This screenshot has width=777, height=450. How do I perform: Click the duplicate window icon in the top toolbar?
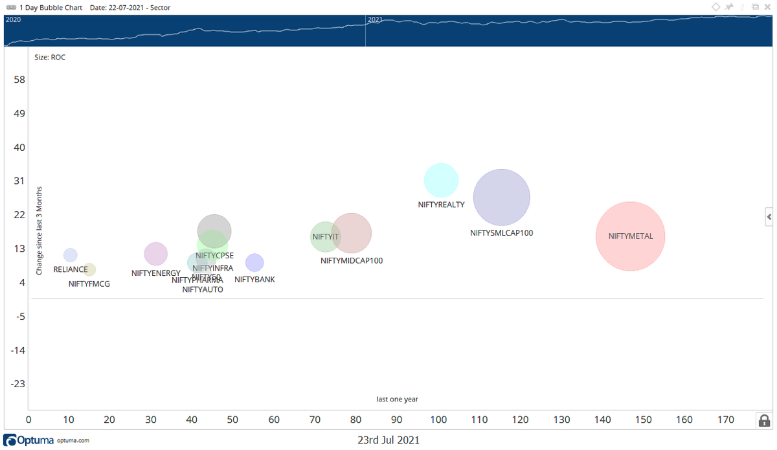pos(754,6)
